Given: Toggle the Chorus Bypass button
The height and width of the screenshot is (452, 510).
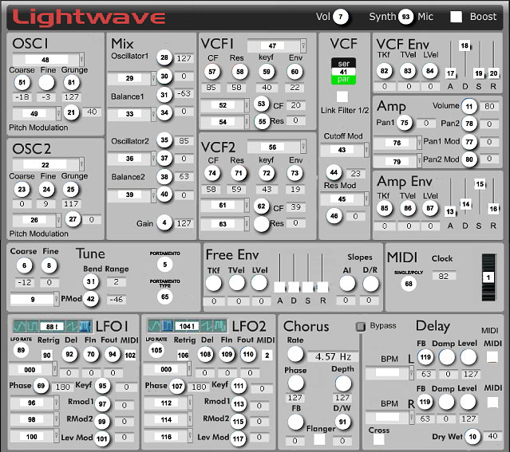Looking at the screenshot, I should click(361, 326).
